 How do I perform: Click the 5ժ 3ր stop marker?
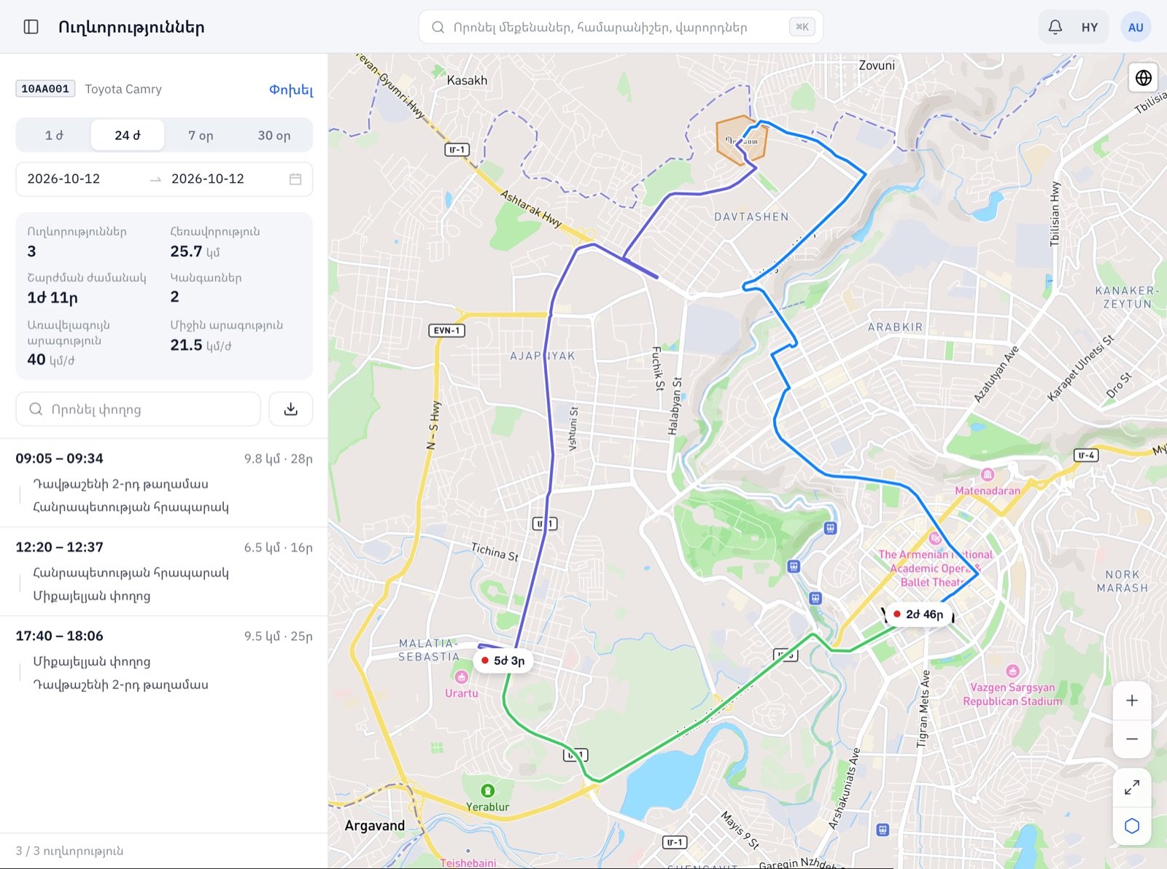[503, 660]
